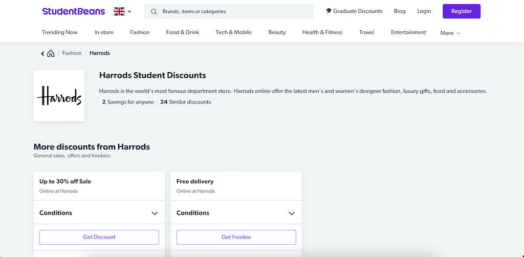
Task: Click the search magnifier icon
Action: pos(154,12)
